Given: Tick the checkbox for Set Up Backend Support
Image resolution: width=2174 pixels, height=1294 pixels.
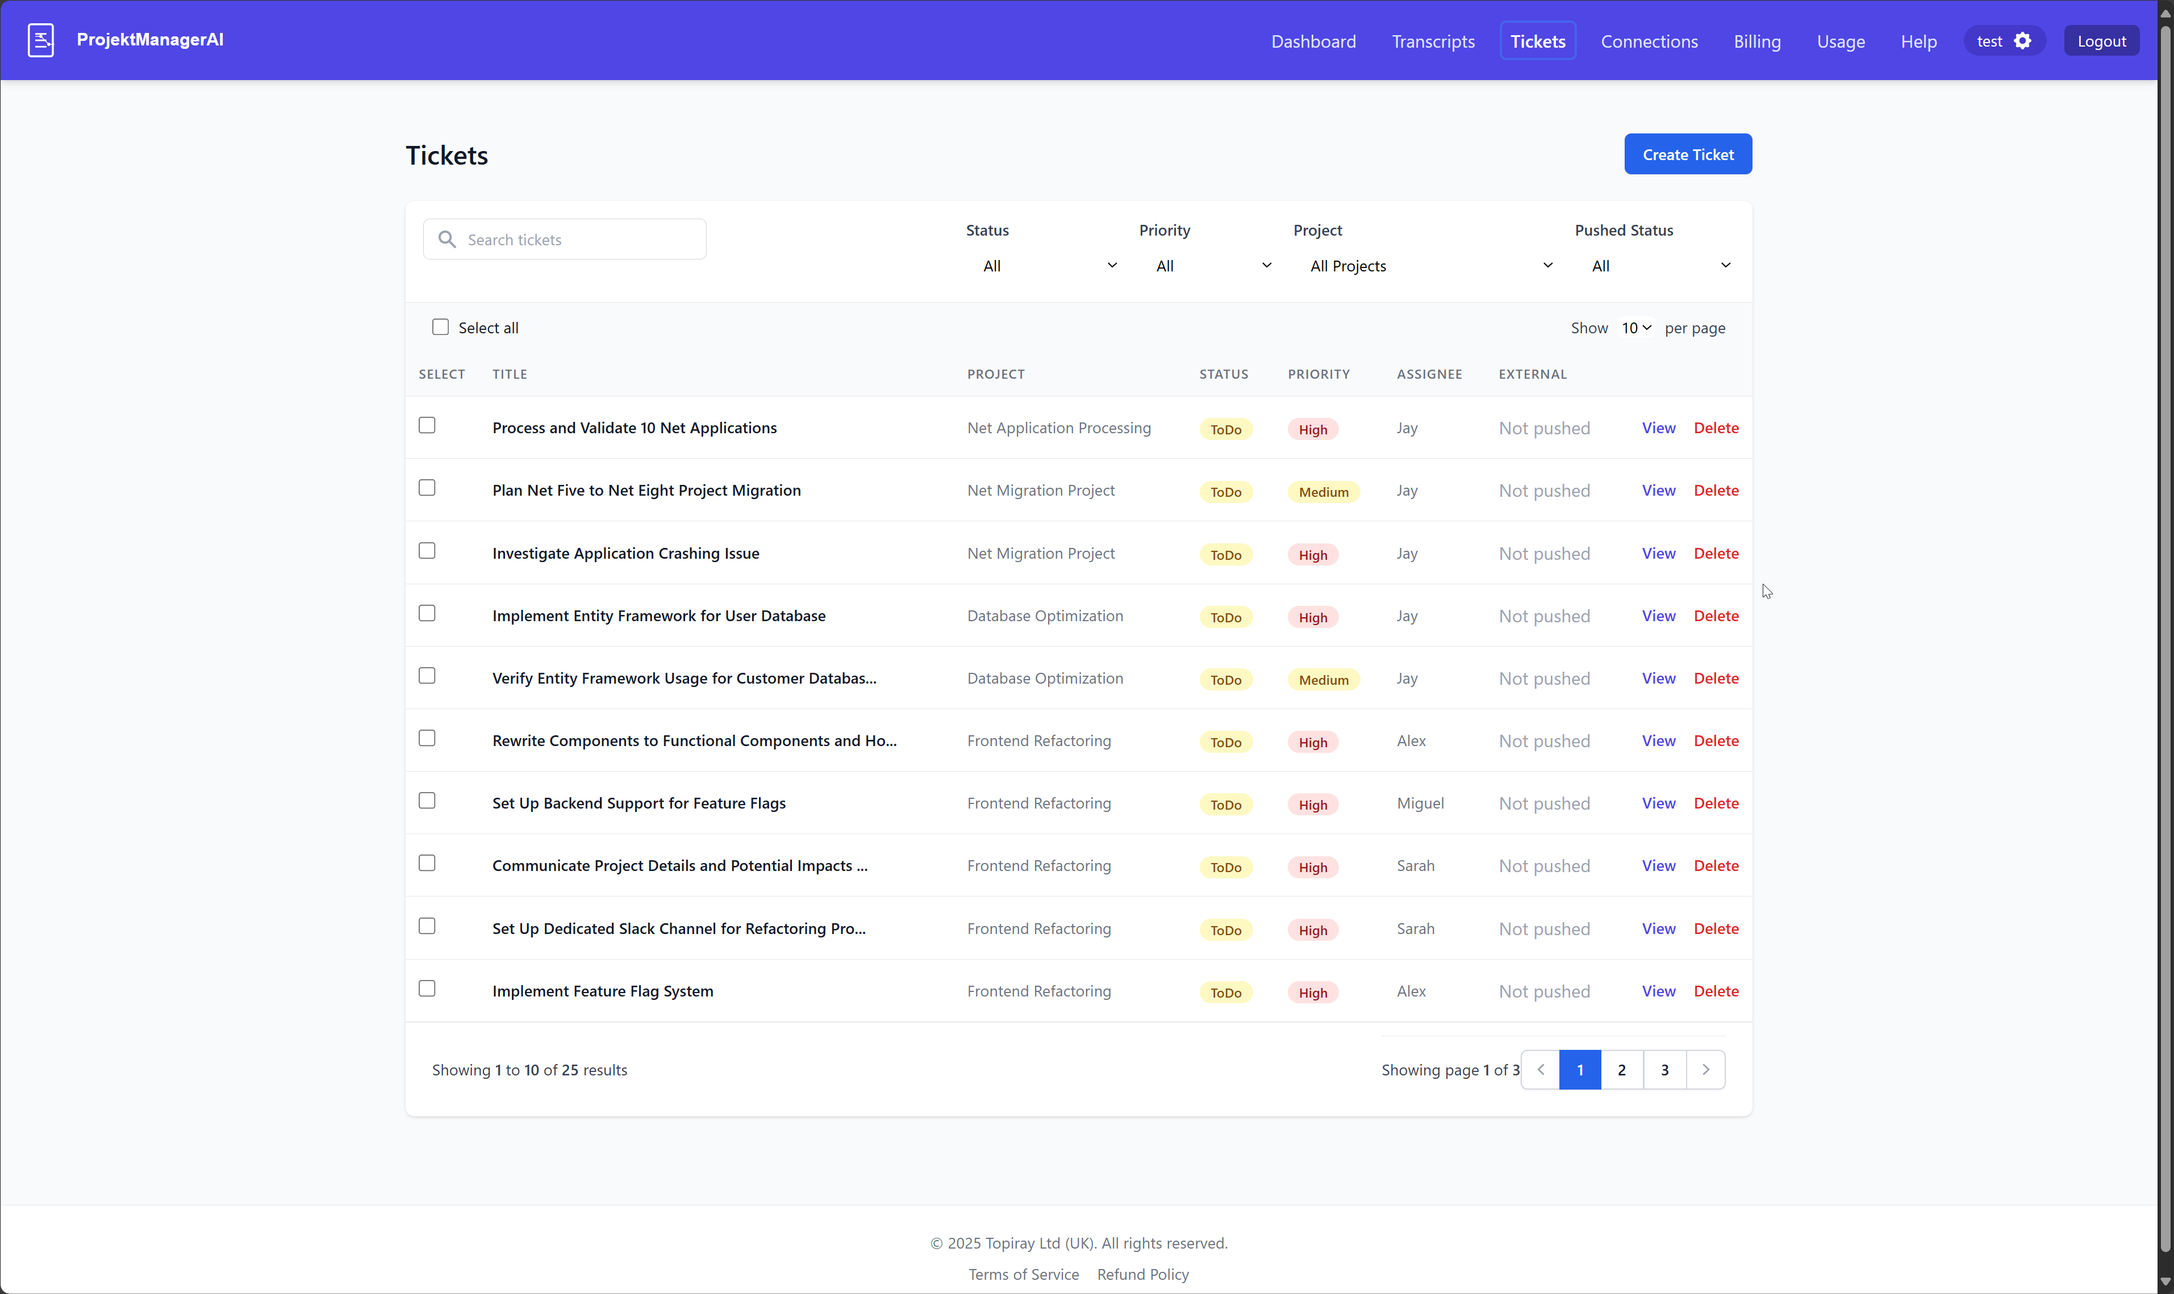Looking at the screenshot, I should (x=427, y=801).
